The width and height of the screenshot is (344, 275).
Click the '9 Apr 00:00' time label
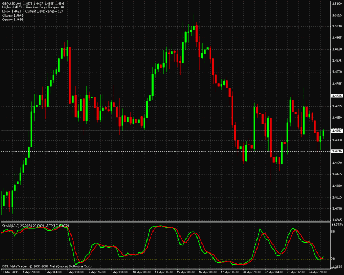click(119, 272)
